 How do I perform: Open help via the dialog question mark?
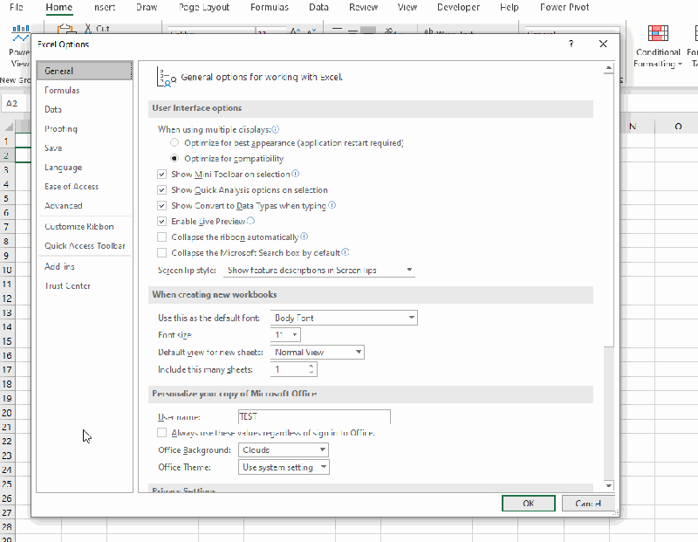[x=571, y=44]
